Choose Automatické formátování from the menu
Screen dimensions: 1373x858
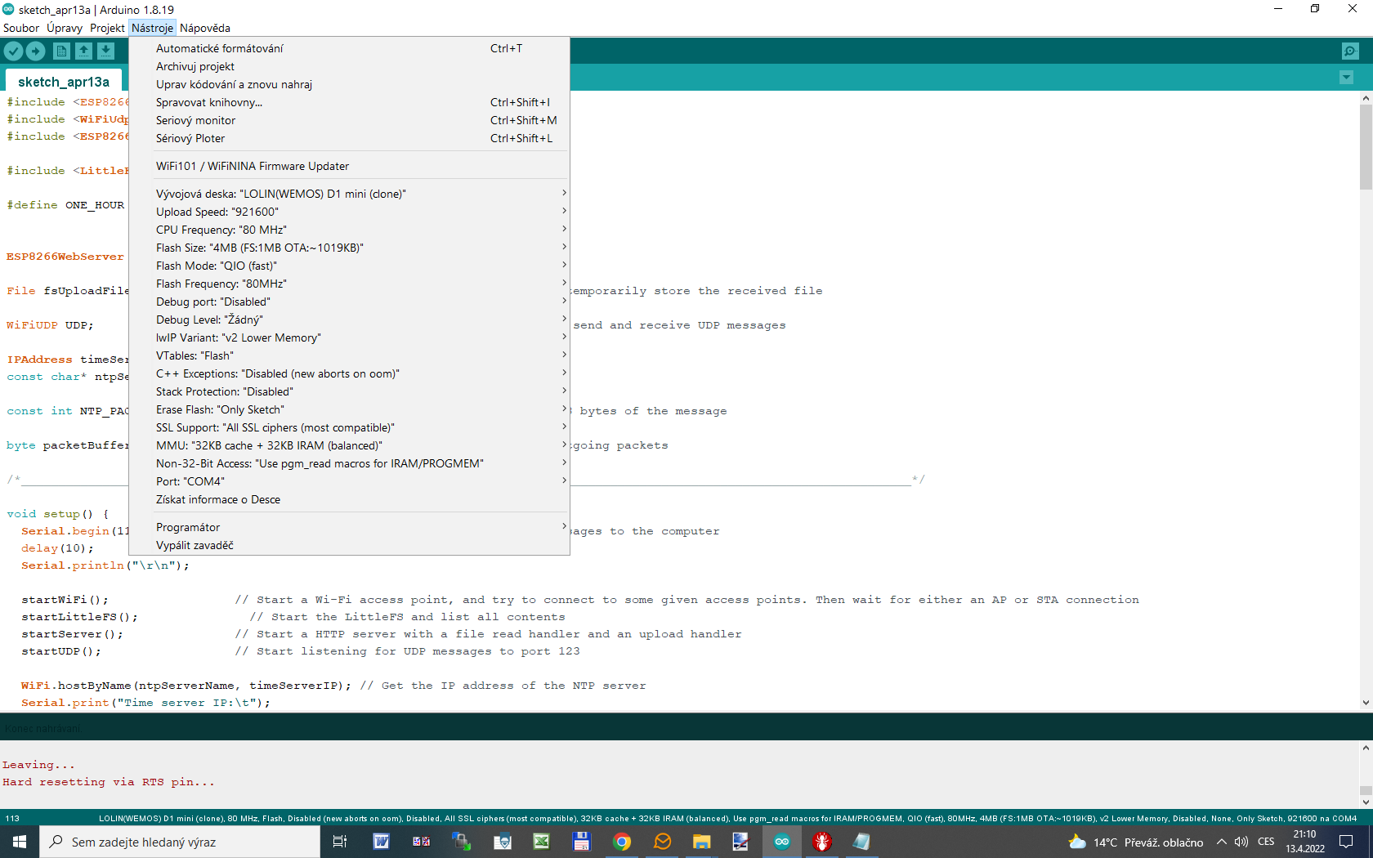(x=220, y=48)
